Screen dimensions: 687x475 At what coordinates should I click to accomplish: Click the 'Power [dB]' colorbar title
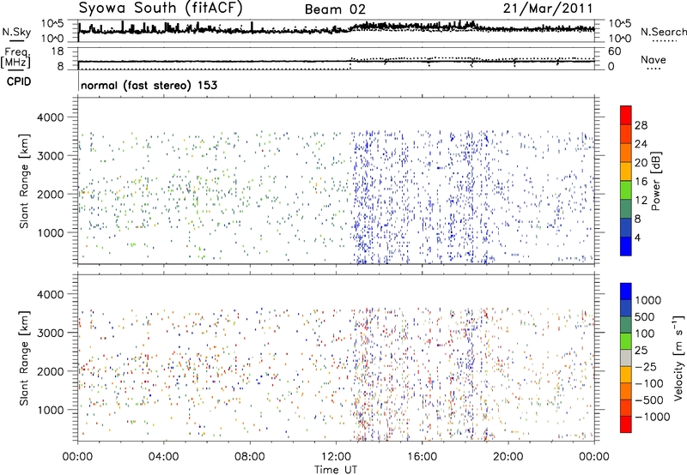point(656,181)
